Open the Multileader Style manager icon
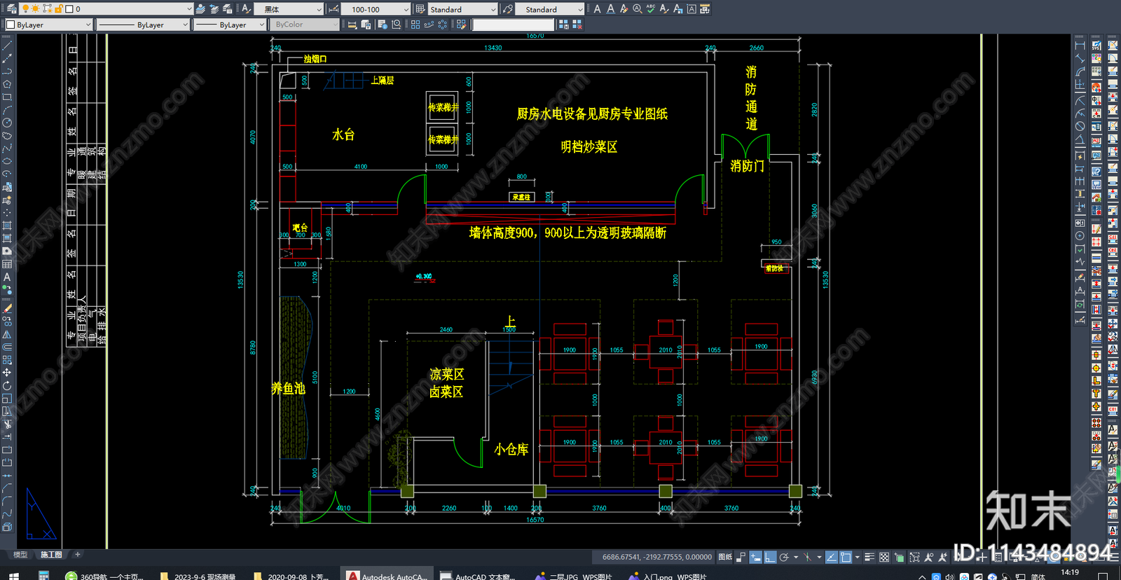 (x=508, y=9)
